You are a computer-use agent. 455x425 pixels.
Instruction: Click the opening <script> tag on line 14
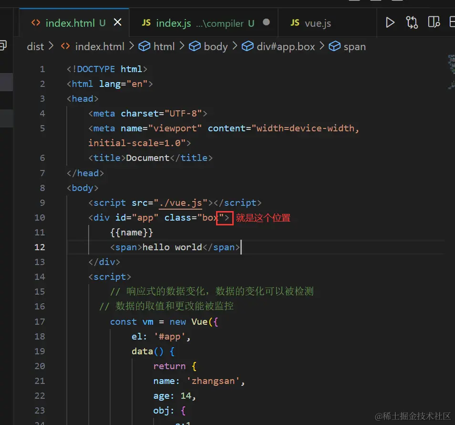[x=110, y=277]
